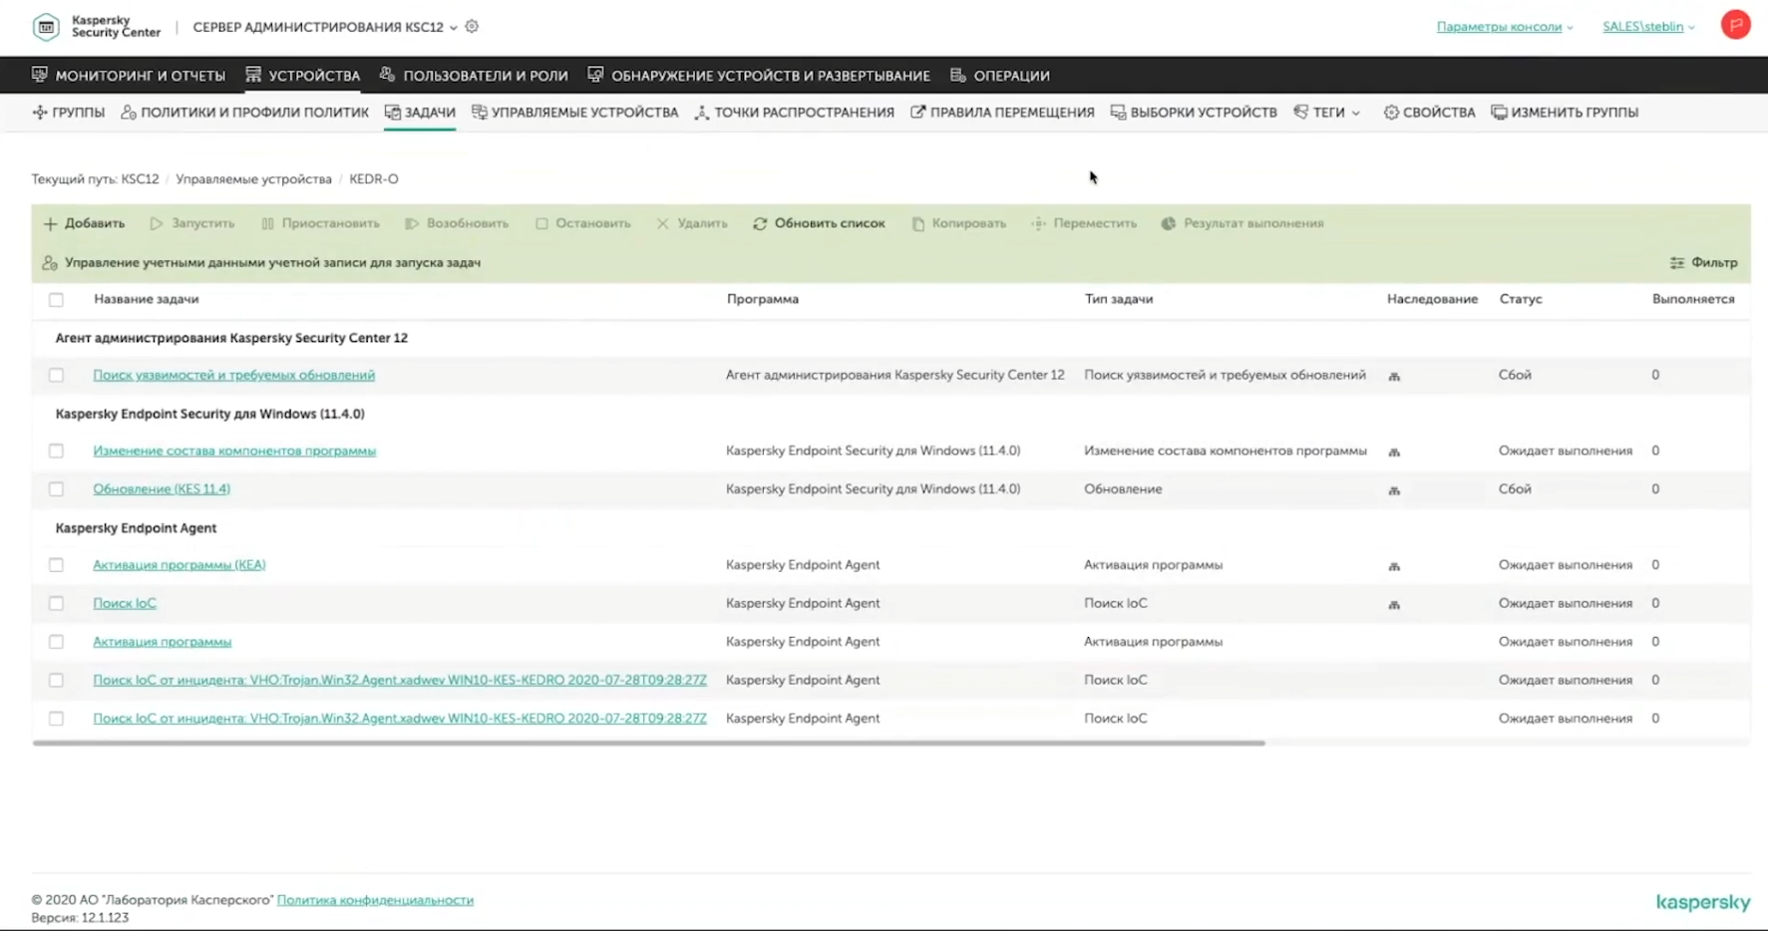Click the Управляемые устройства breadcrumb
The width and height of the screenshot is (1768, 931).
(x=253, y=179)
